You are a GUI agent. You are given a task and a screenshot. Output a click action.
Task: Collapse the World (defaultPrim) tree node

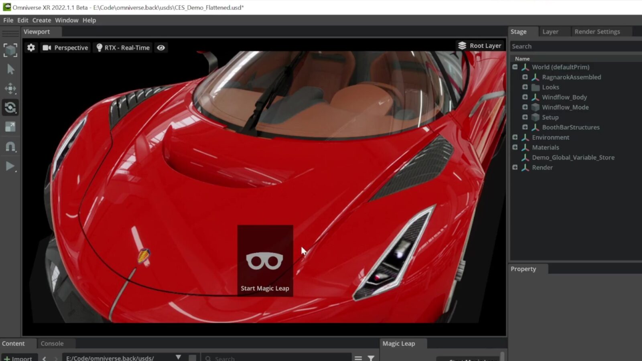pyautogui.click(x=515, y=67)
